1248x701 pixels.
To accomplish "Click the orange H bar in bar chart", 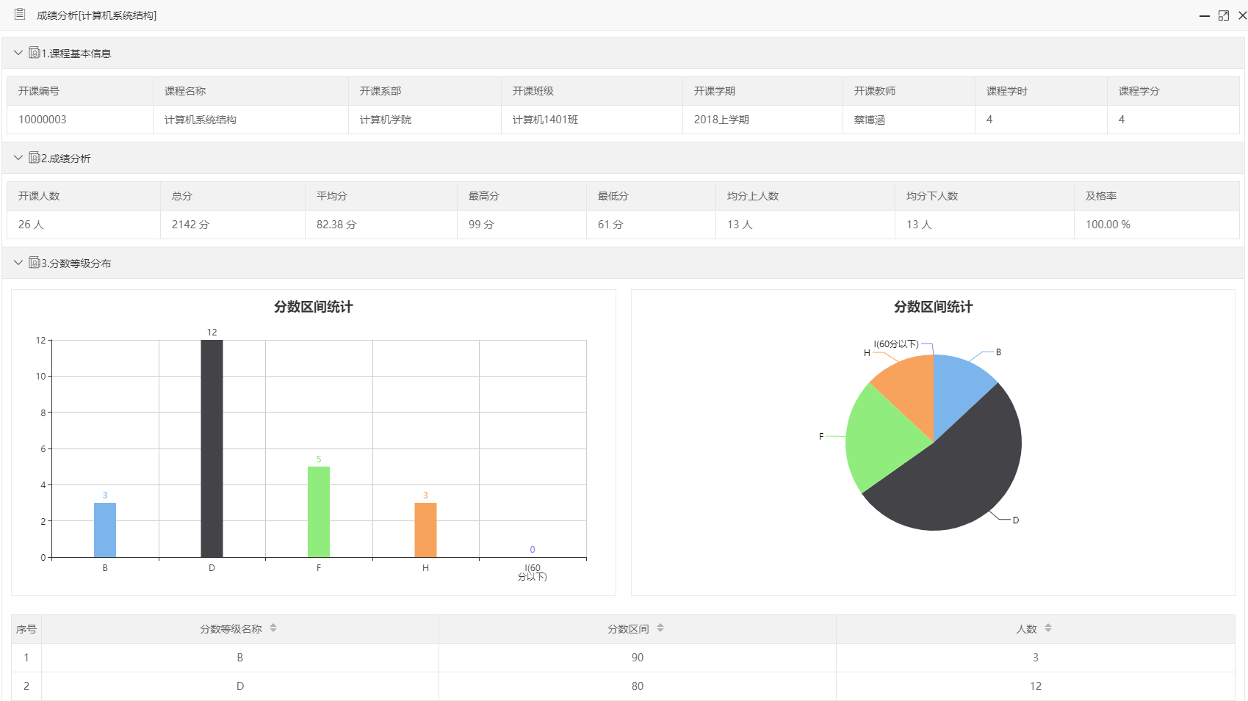I will click(x=425, y=530).
